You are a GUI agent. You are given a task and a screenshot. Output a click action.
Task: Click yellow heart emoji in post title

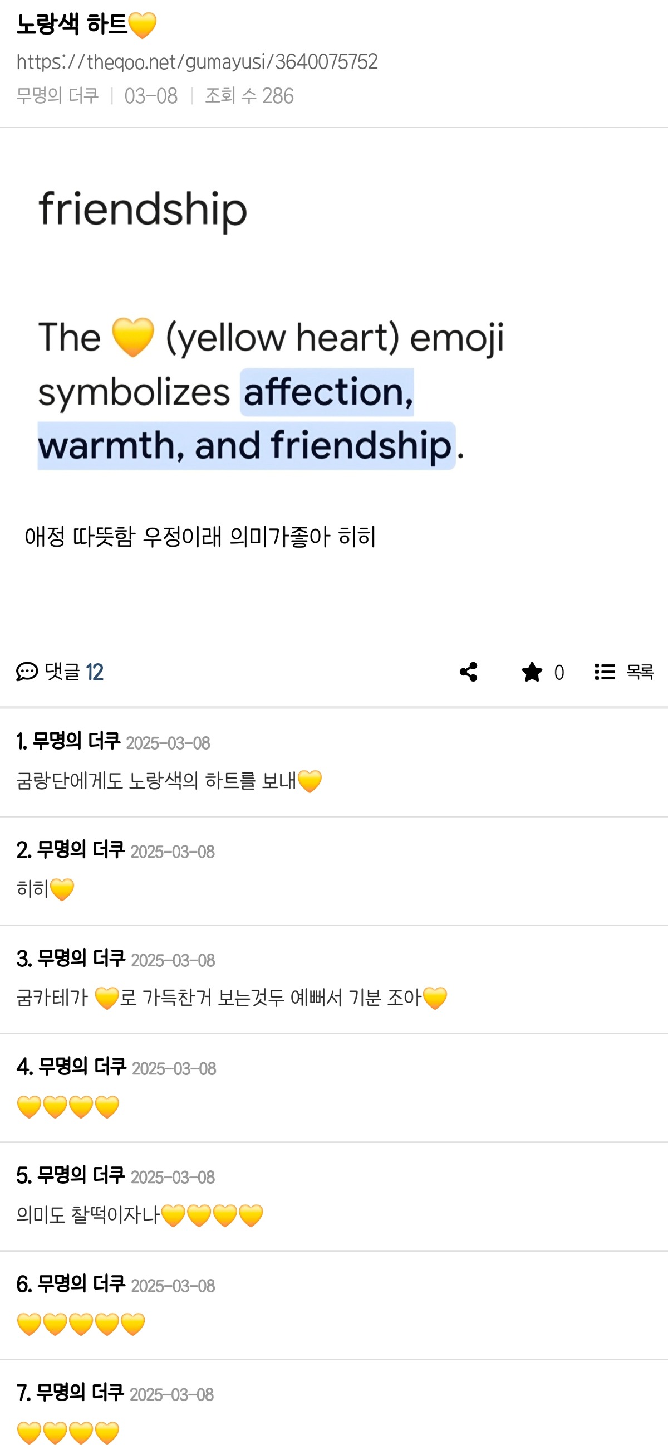coord(143,25)
